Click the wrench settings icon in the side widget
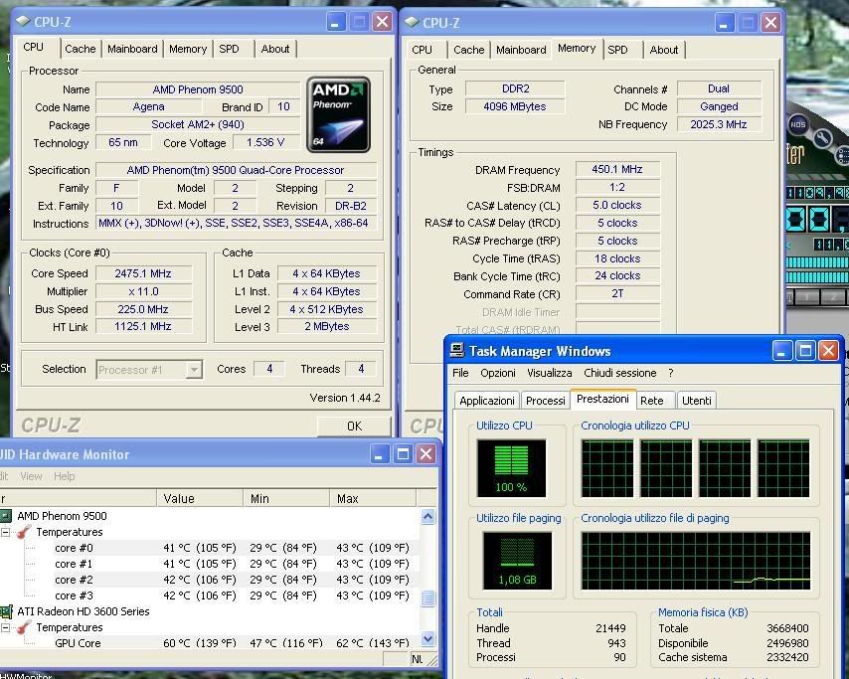Image resolution: width=849 pixels, height=679 pixels. click(822, 138)
